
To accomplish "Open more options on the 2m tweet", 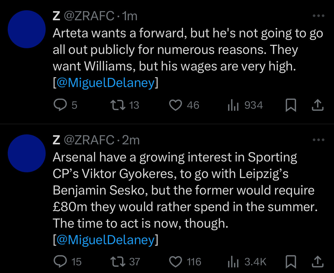I will 318,140.
